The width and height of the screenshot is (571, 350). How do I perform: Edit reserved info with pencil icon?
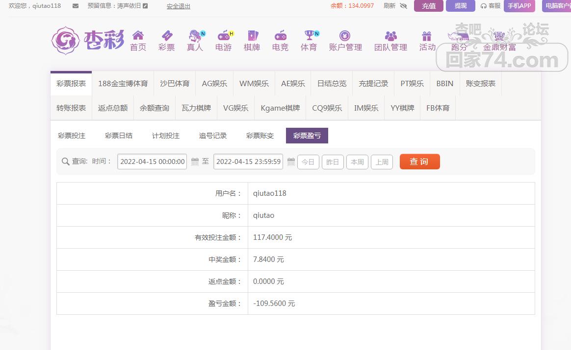[x=145, y=6]
